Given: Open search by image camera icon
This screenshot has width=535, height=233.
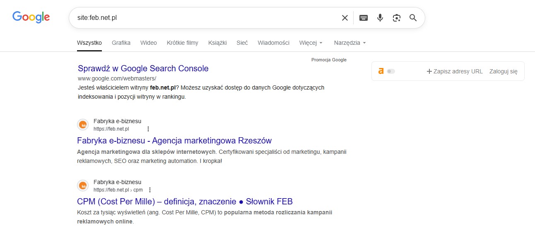Looking at the screenshot, I should (x=396, y=18).
